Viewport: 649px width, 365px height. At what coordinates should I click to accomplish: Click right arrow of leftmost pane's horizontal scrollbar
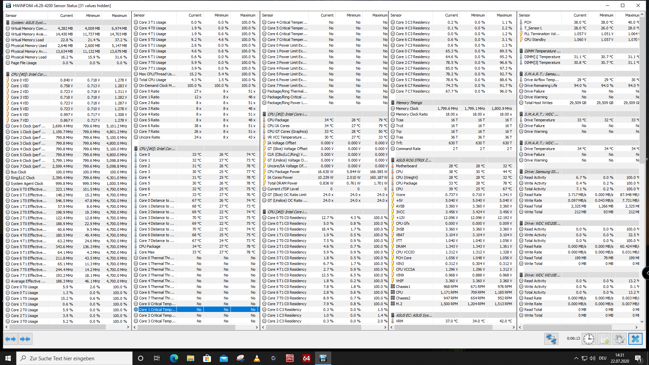point(128,327)
